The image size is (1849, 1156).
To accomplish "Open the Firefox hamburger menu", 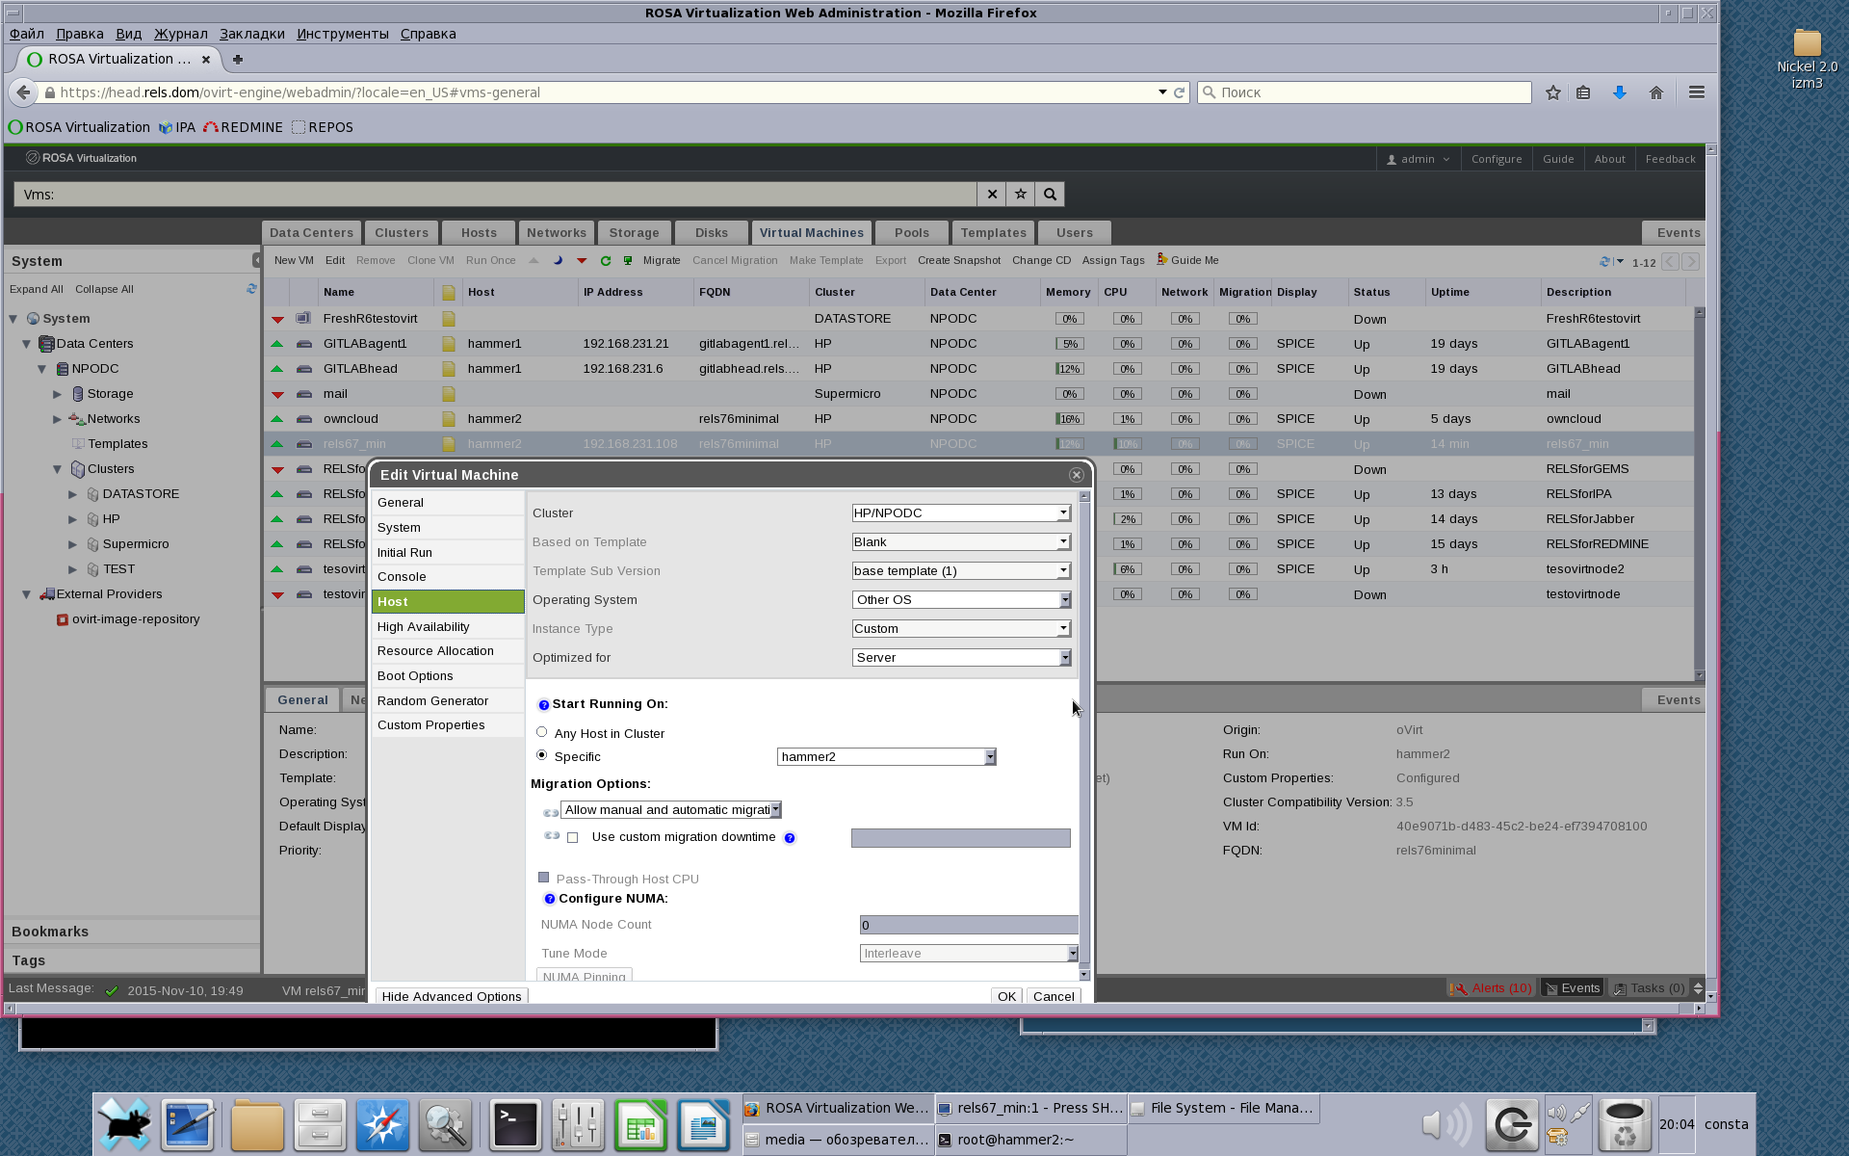I will click(x=1697, y=92).
